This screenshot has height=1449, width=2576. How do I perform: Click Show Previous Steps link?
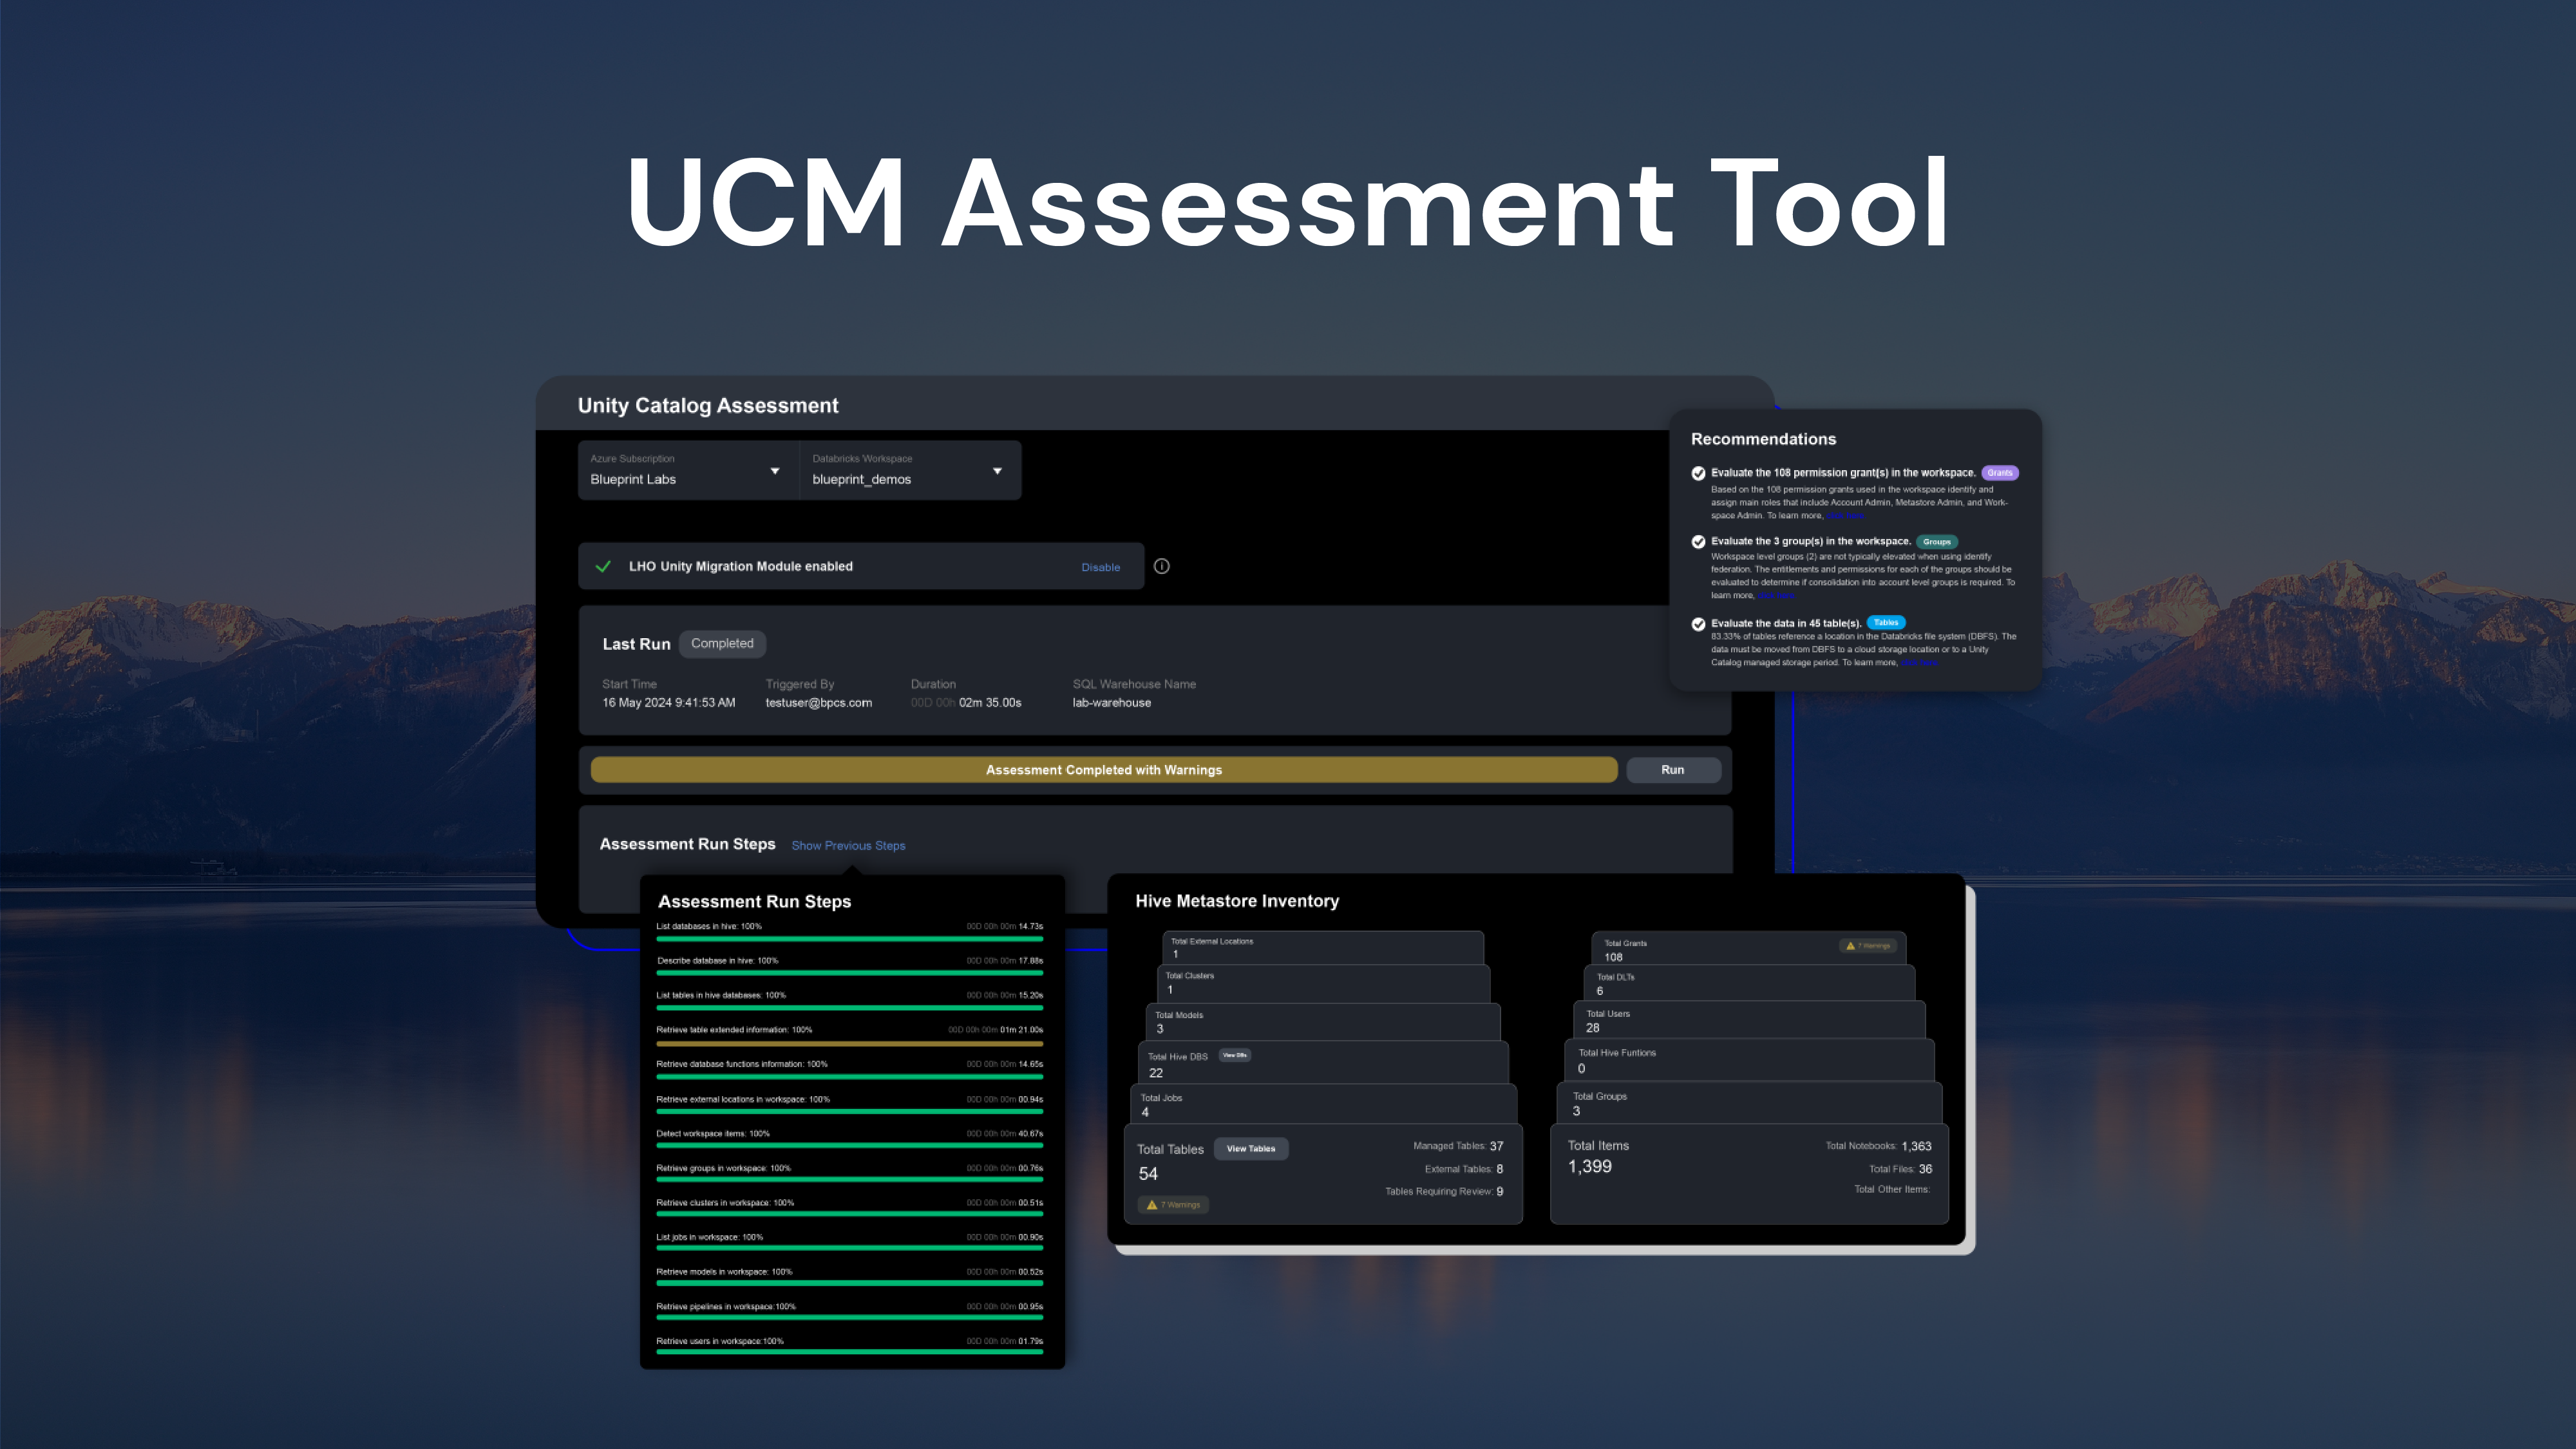pos(848,845)
